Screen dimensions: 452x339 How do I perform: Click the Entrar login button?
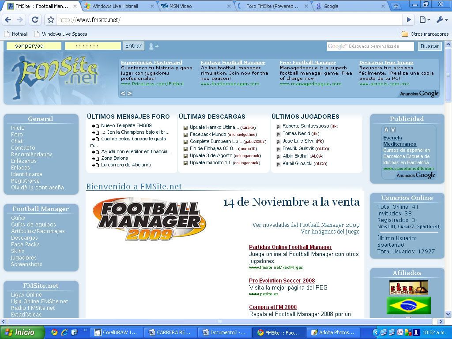point(133,46)
